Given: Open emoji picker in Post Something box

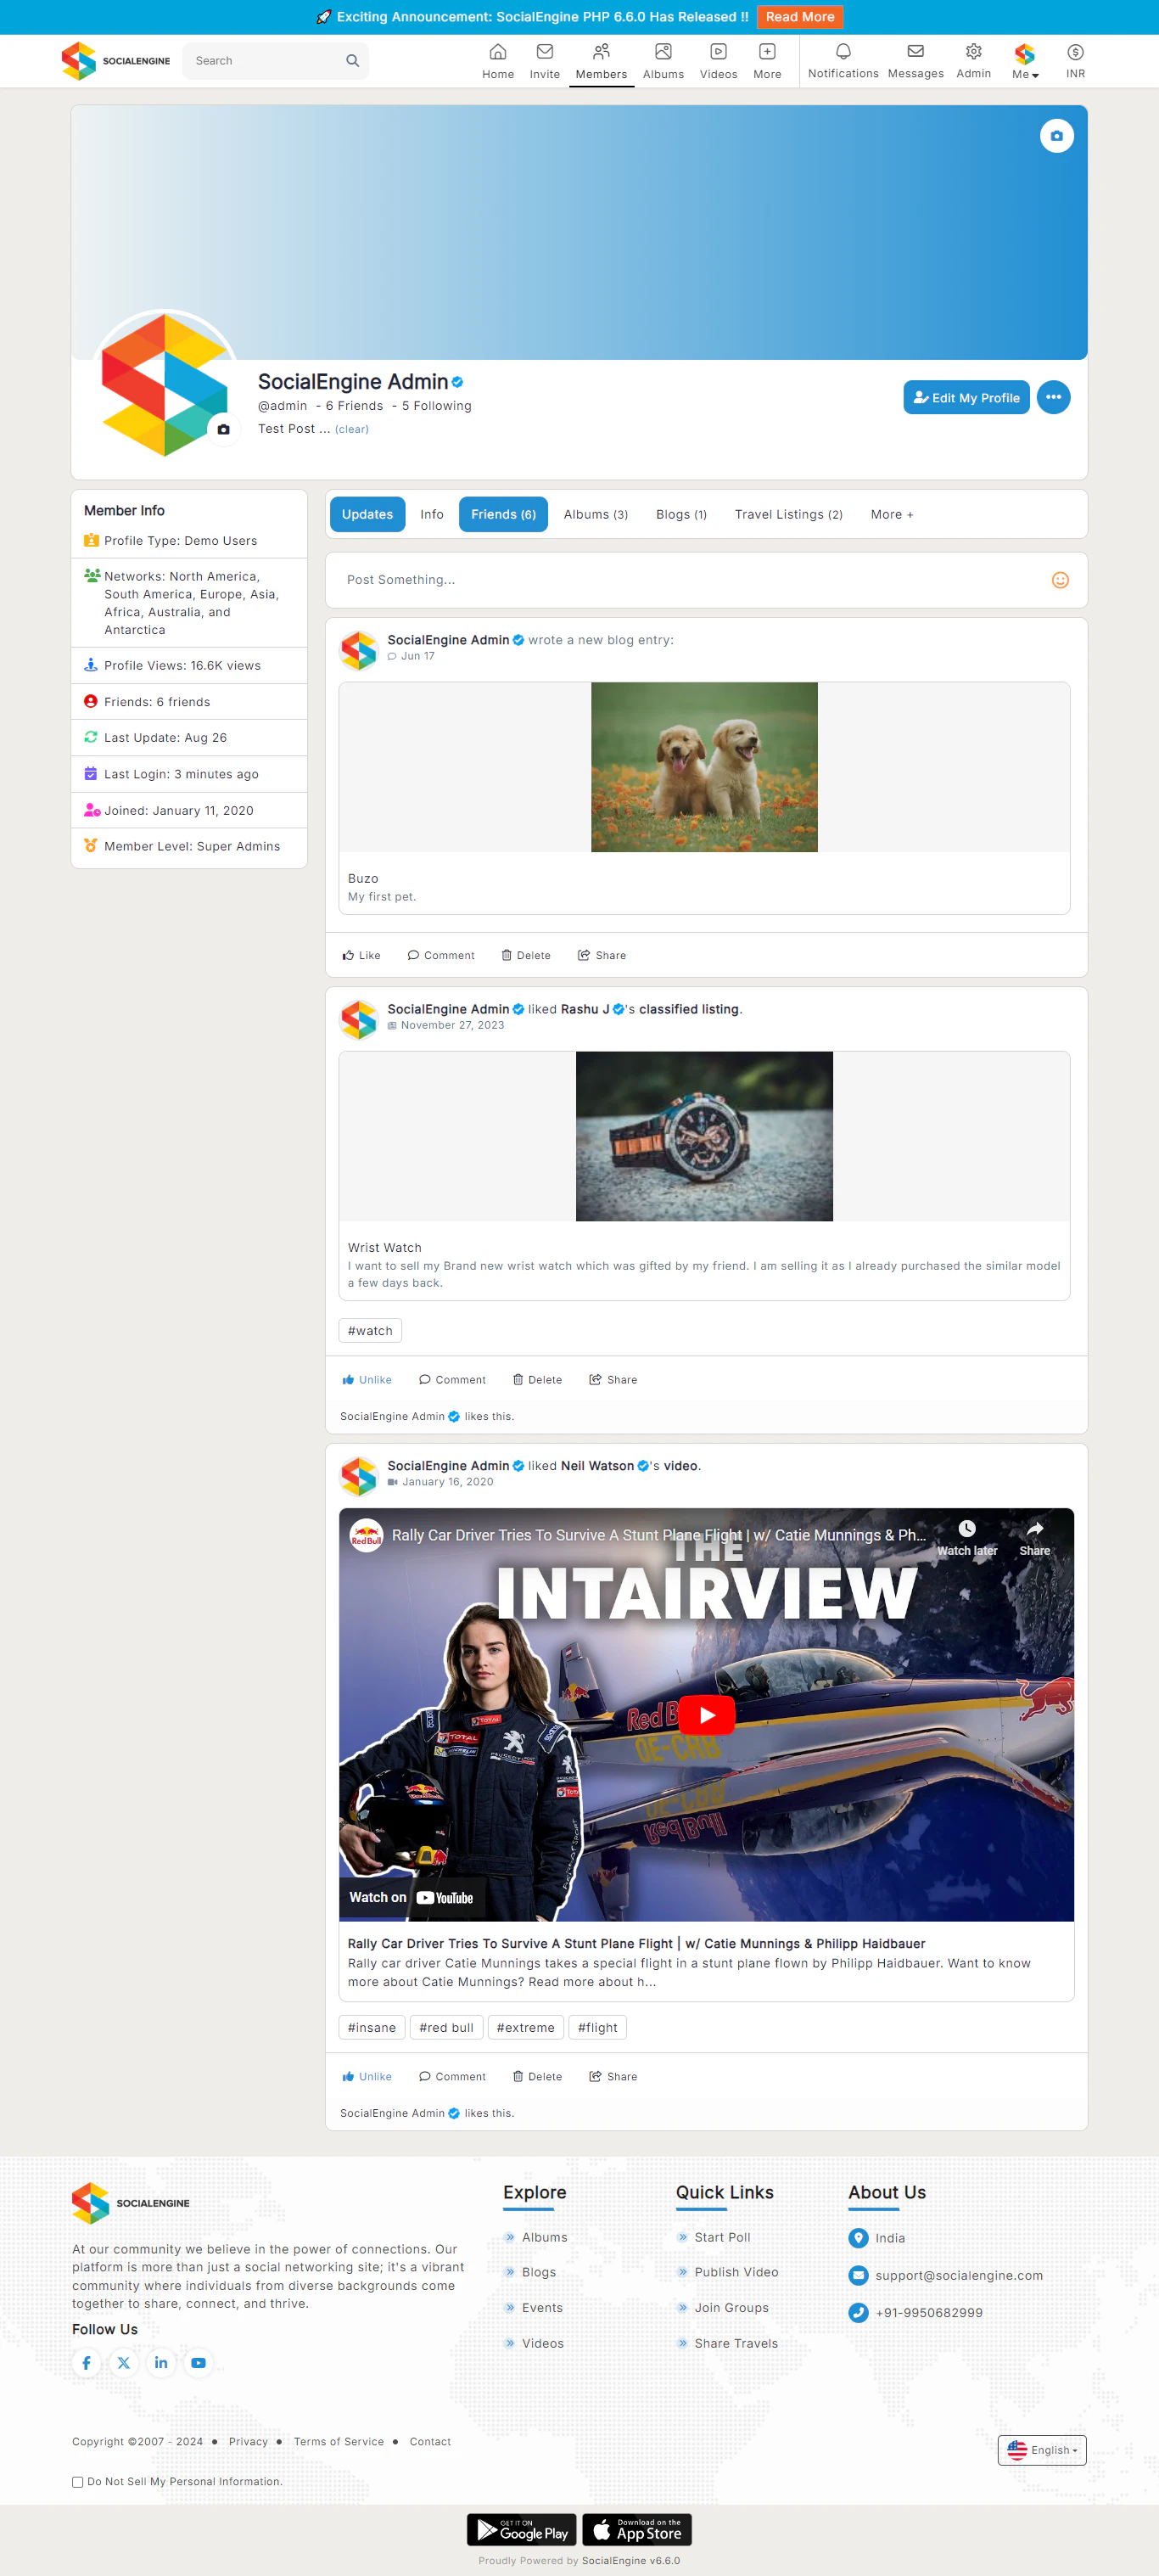Looking at the screenshot, I should (1060, 580).
